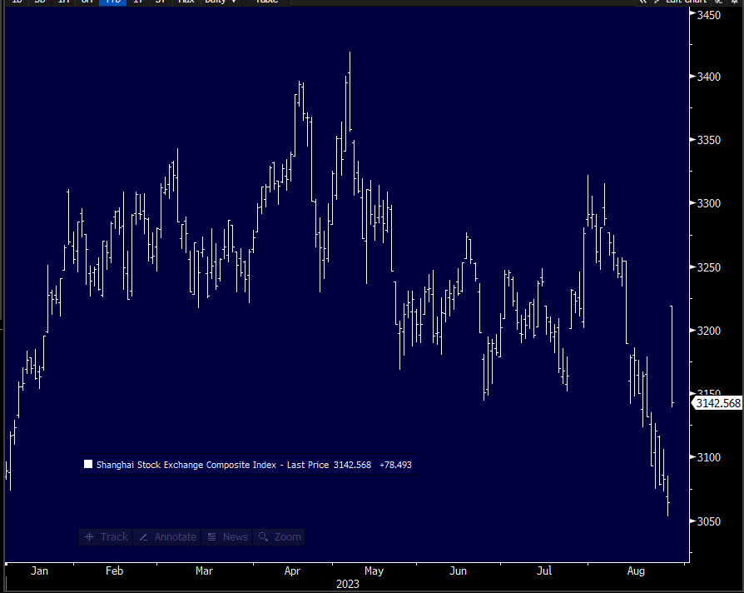Screen dimensions: 744x593
Task: Click the 3200 price axis label
Action: click(708, 331)
